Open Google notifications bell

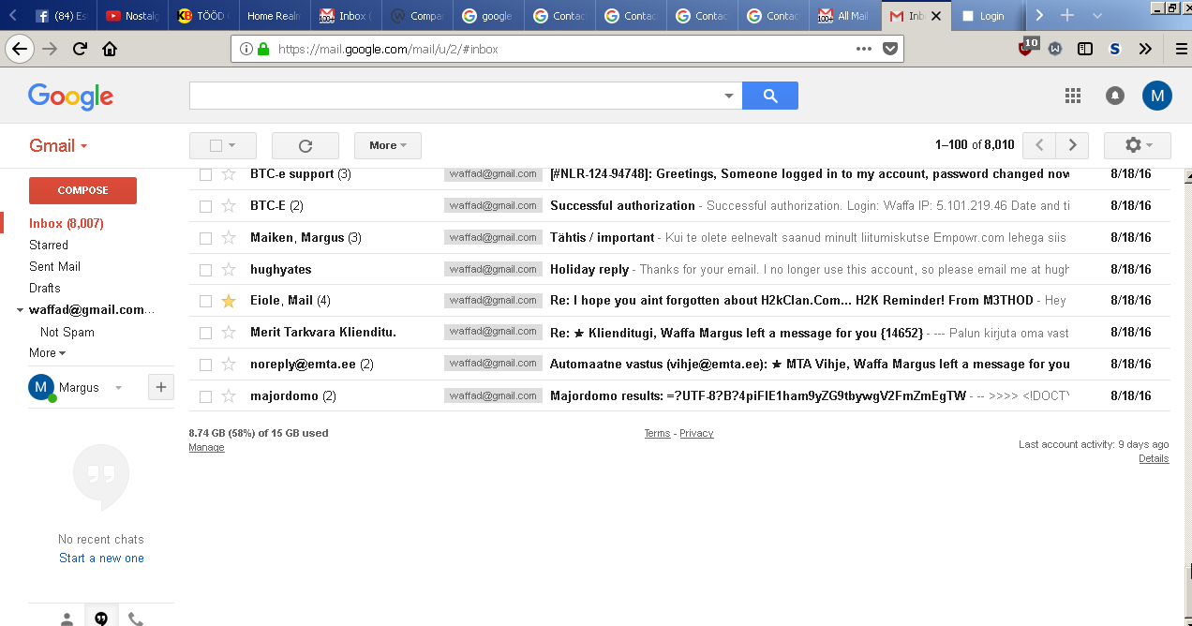(1115, 96)
